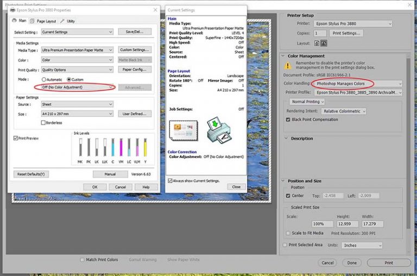
Task: Click Help in the Epson Properties dialog
Action: [x=146, y=187]
